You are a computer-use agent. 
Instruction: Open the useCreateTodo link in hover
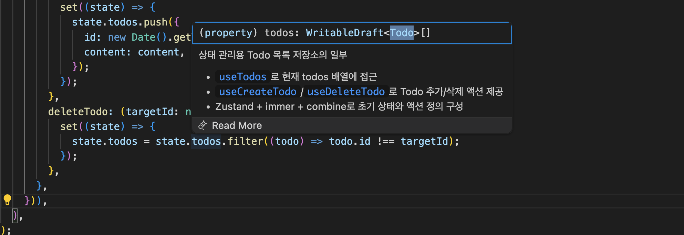click(x=258, y=92)
